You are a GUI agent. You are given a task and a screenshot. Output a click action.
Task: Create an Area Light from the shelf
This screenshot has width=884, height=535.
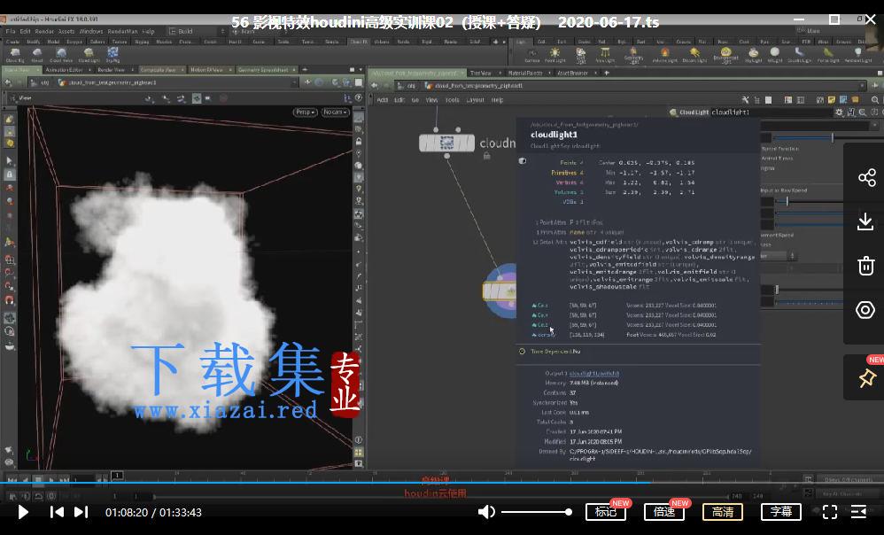pyautogui.click(x=605, y=55)
